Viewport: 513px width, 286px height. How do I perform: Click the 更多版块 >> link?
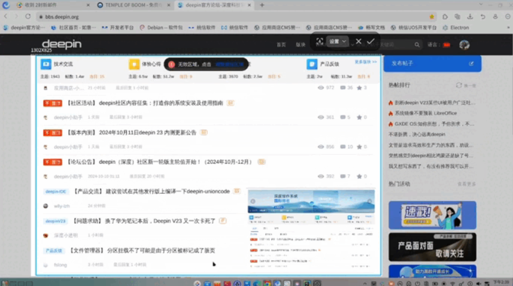366,62
